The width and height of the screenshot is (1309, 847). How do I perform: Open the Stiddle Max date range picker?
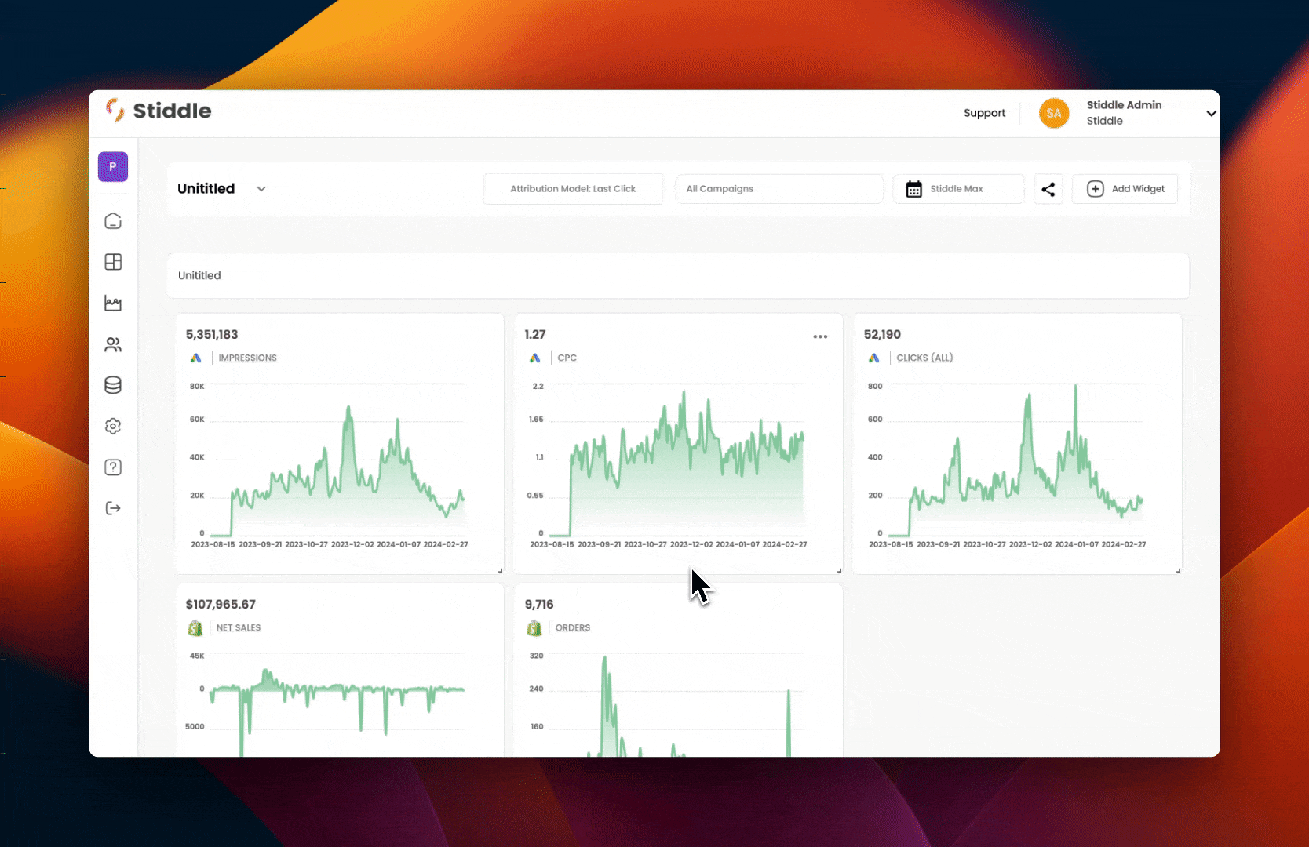(957, 189)
